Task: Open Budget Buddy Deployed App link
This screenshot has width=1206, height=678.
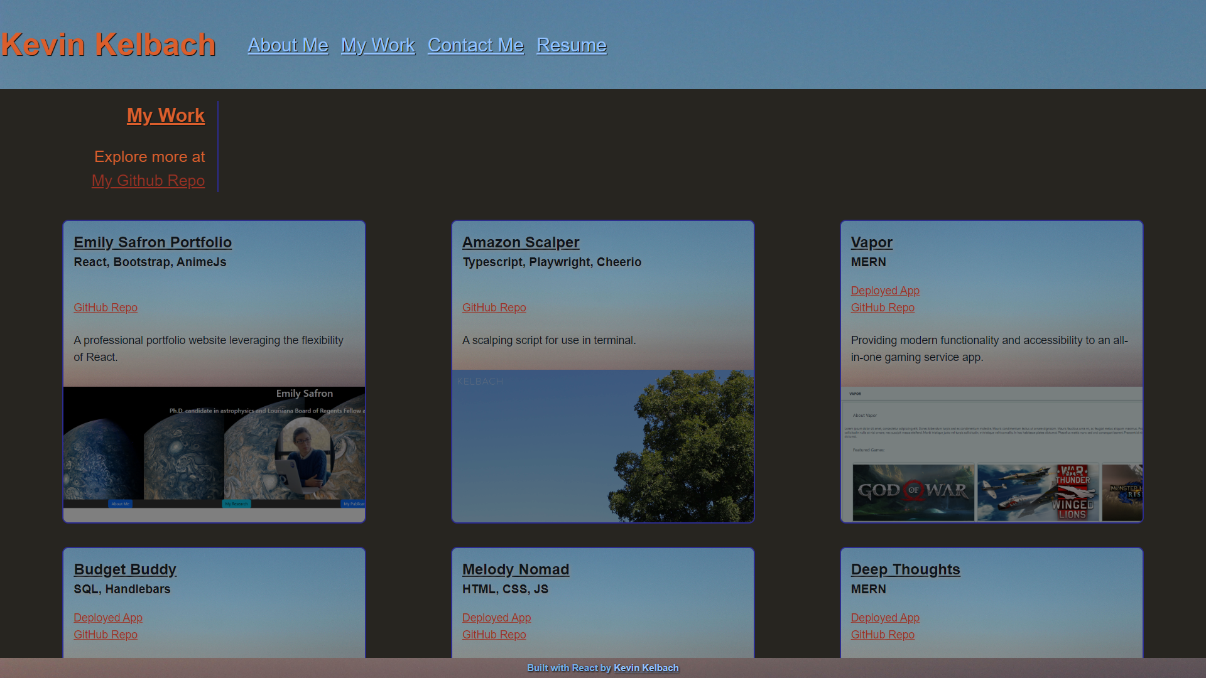Action: coord(108,618)
